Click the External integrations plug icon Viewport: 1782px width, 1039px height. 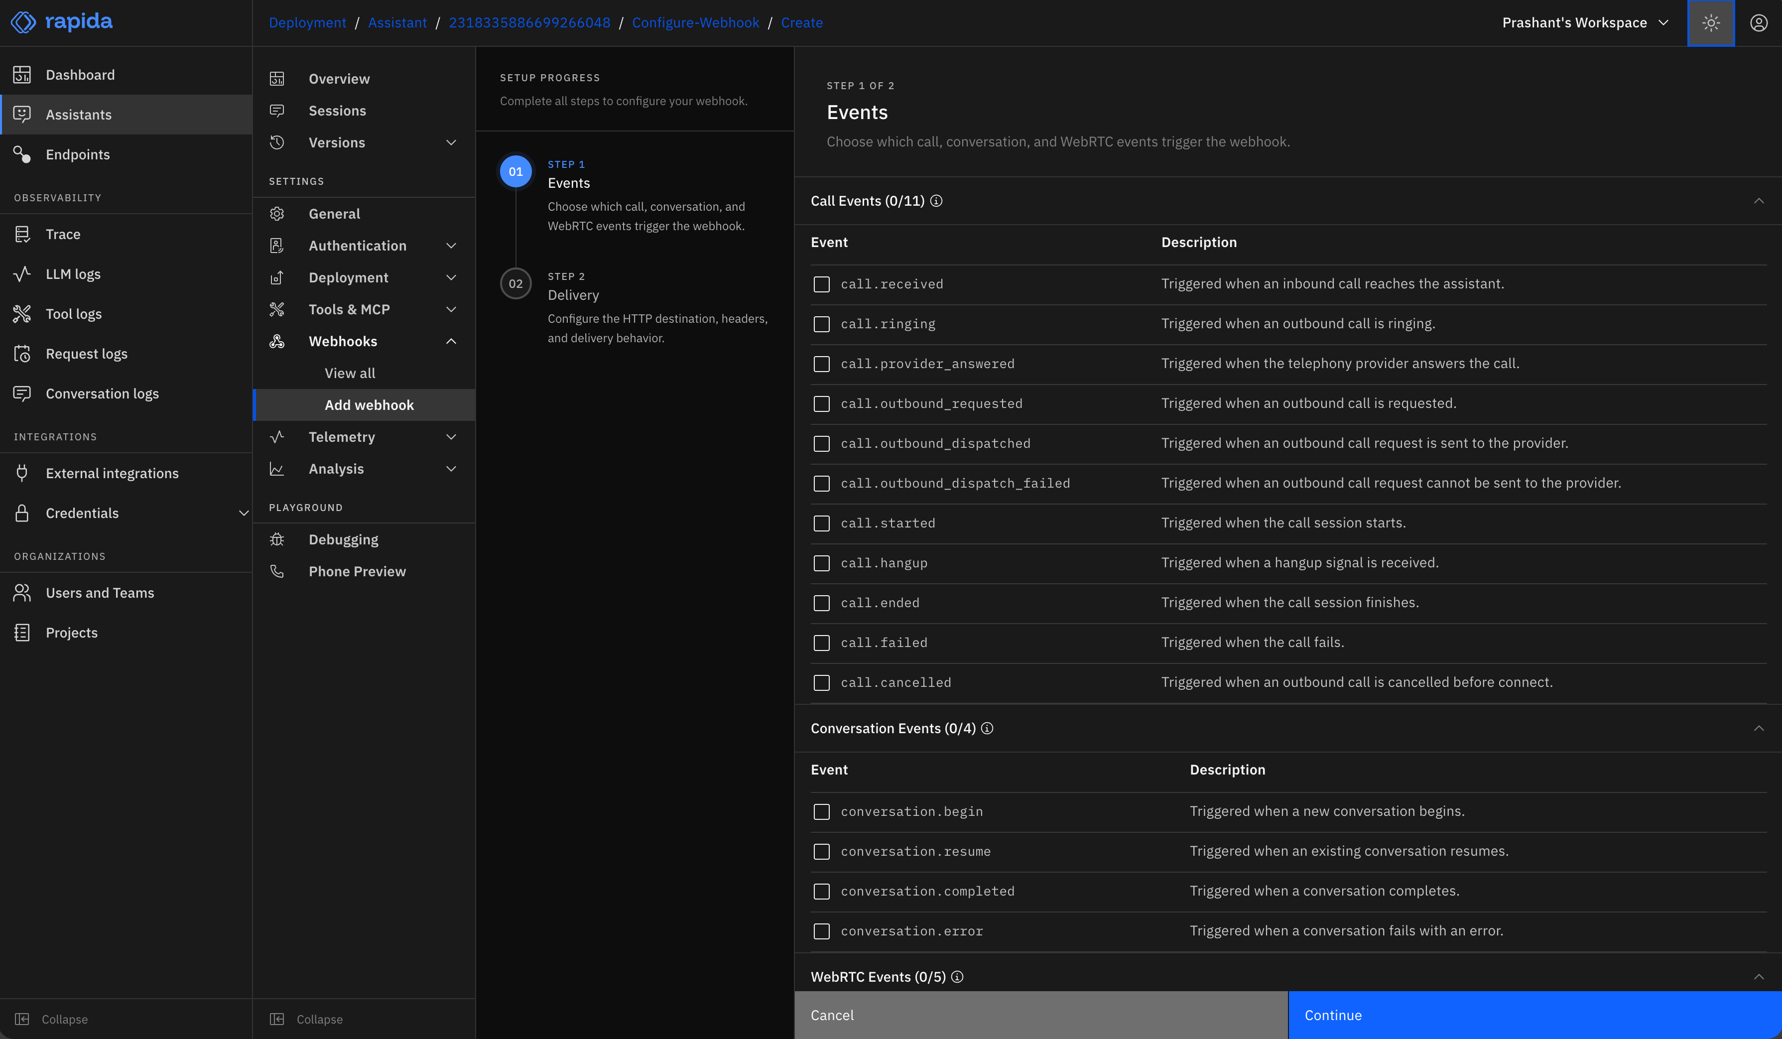pos(22,473)
